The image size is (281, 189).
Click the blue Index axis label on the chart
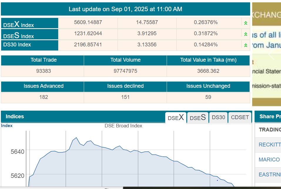(7, 126)
